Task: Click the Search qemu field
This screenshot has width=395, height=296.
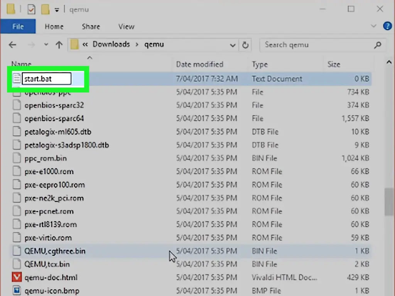Action: (x=322, y=45)
